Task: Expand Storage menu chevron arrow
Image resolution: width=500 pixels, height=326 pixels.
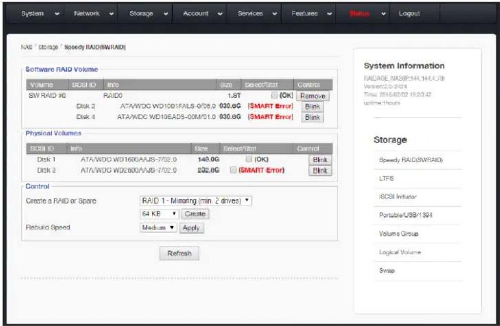Action: coord(166,14)
